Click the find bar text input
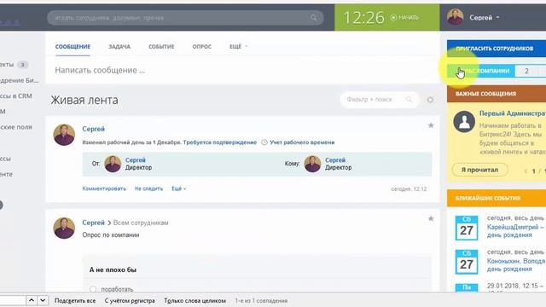The image size is (546, 307). [13, 300]
